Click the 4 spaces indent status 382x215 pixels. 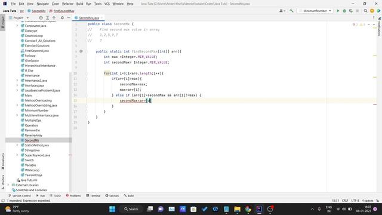click(x=368, y=201)
